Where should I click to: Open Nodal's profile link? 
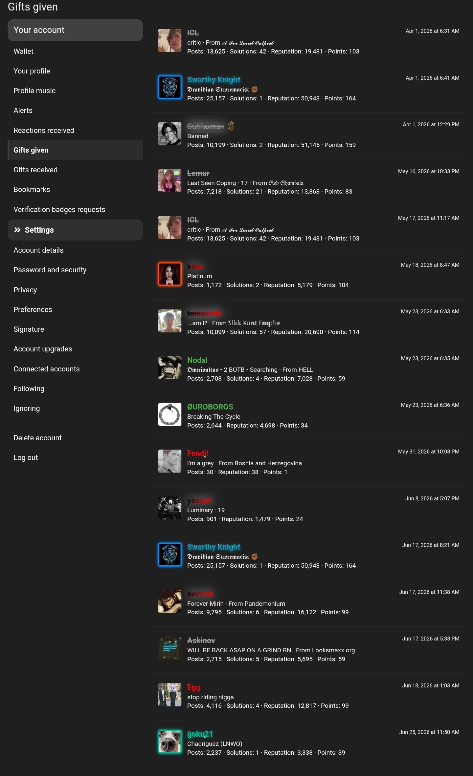197,360
